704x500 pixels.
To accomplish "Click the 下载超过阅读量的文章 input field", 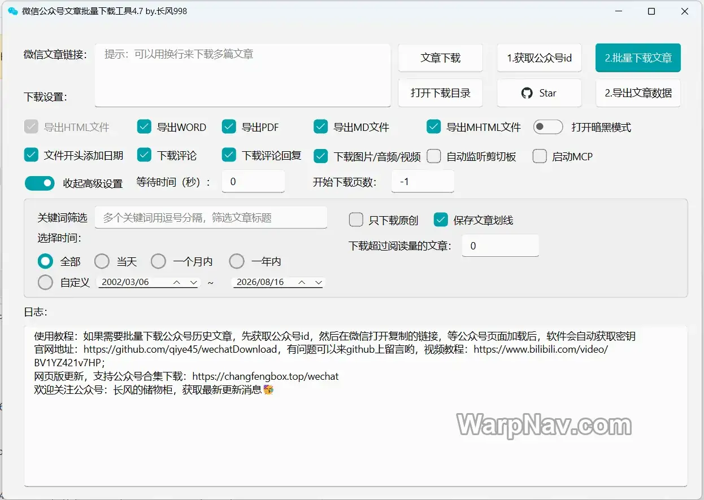I will (500, 245).
